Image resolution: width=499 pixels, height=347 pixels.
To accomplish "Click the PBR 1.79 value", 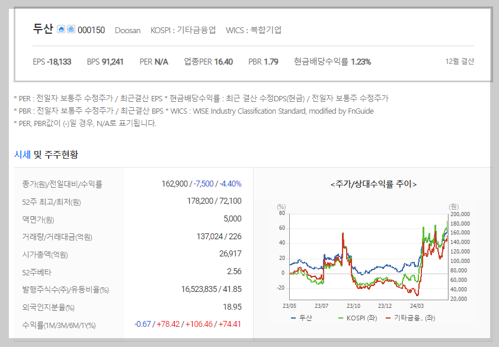I will 263,62.
